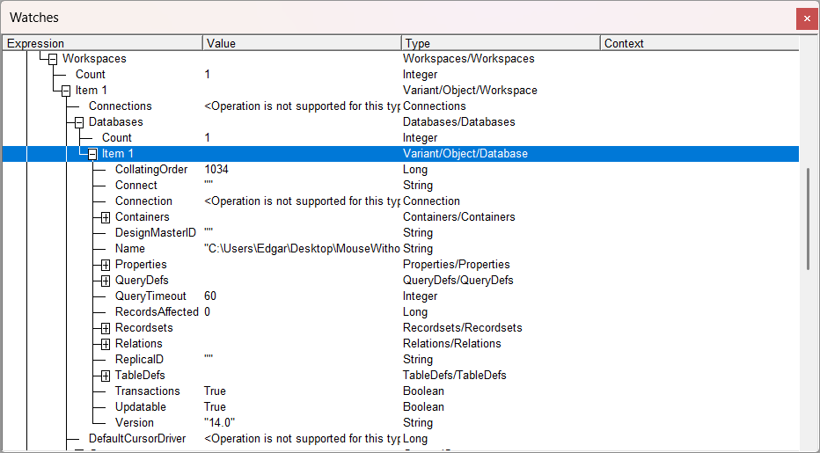Expand the Recordsets node
The image size is (820, 453).
tap(105, 328)
